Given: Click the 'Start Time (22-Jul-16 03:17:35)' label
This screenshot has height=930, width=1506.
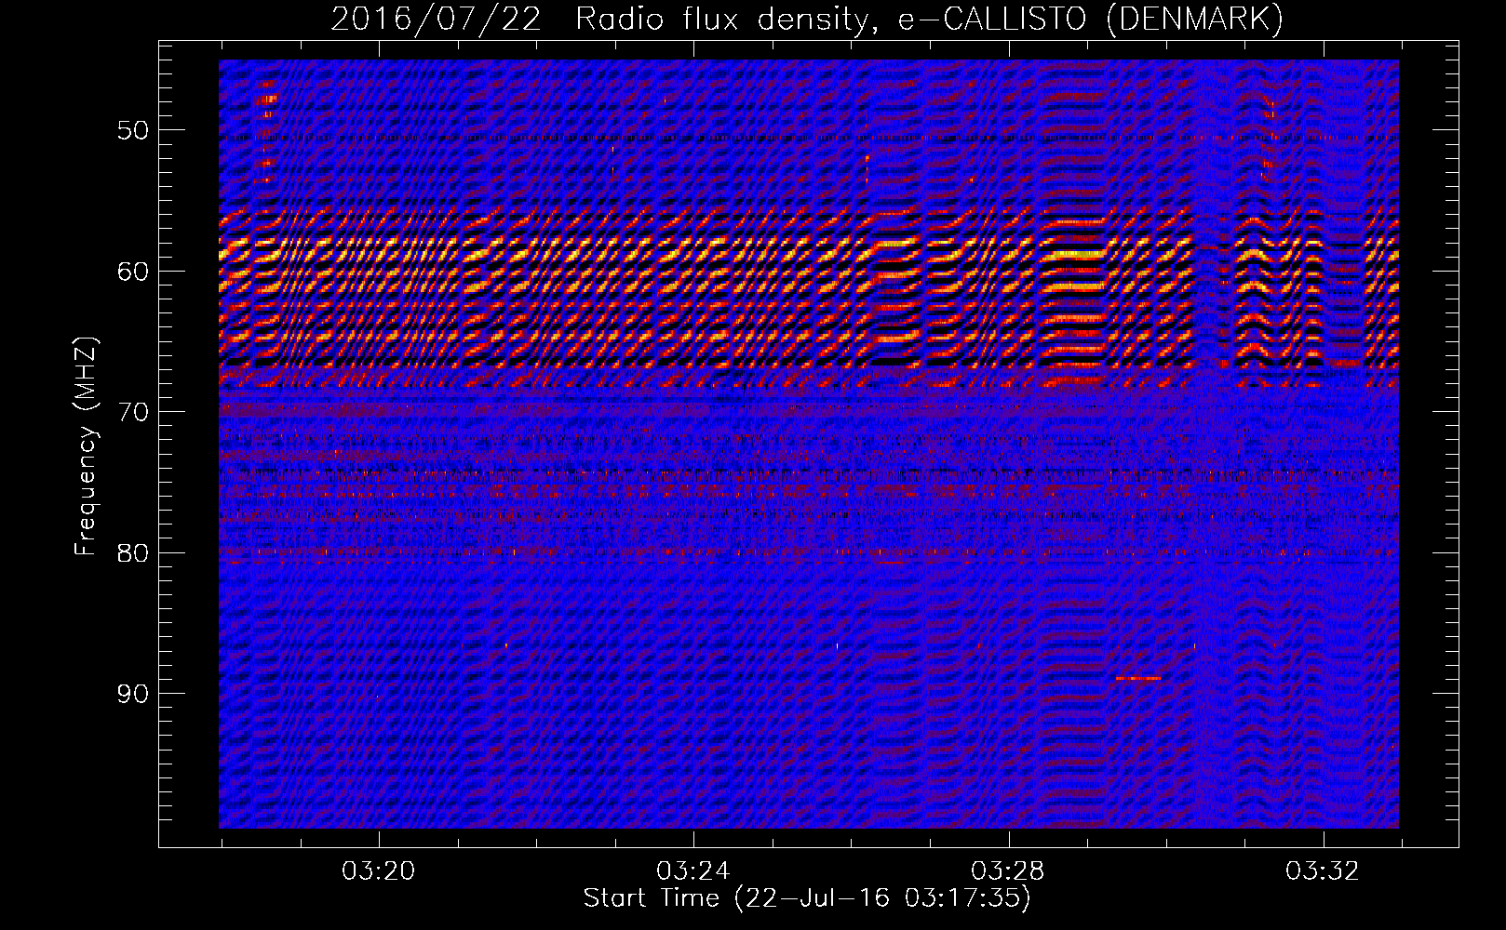Looking at the screenshot, I should [807, 898].
